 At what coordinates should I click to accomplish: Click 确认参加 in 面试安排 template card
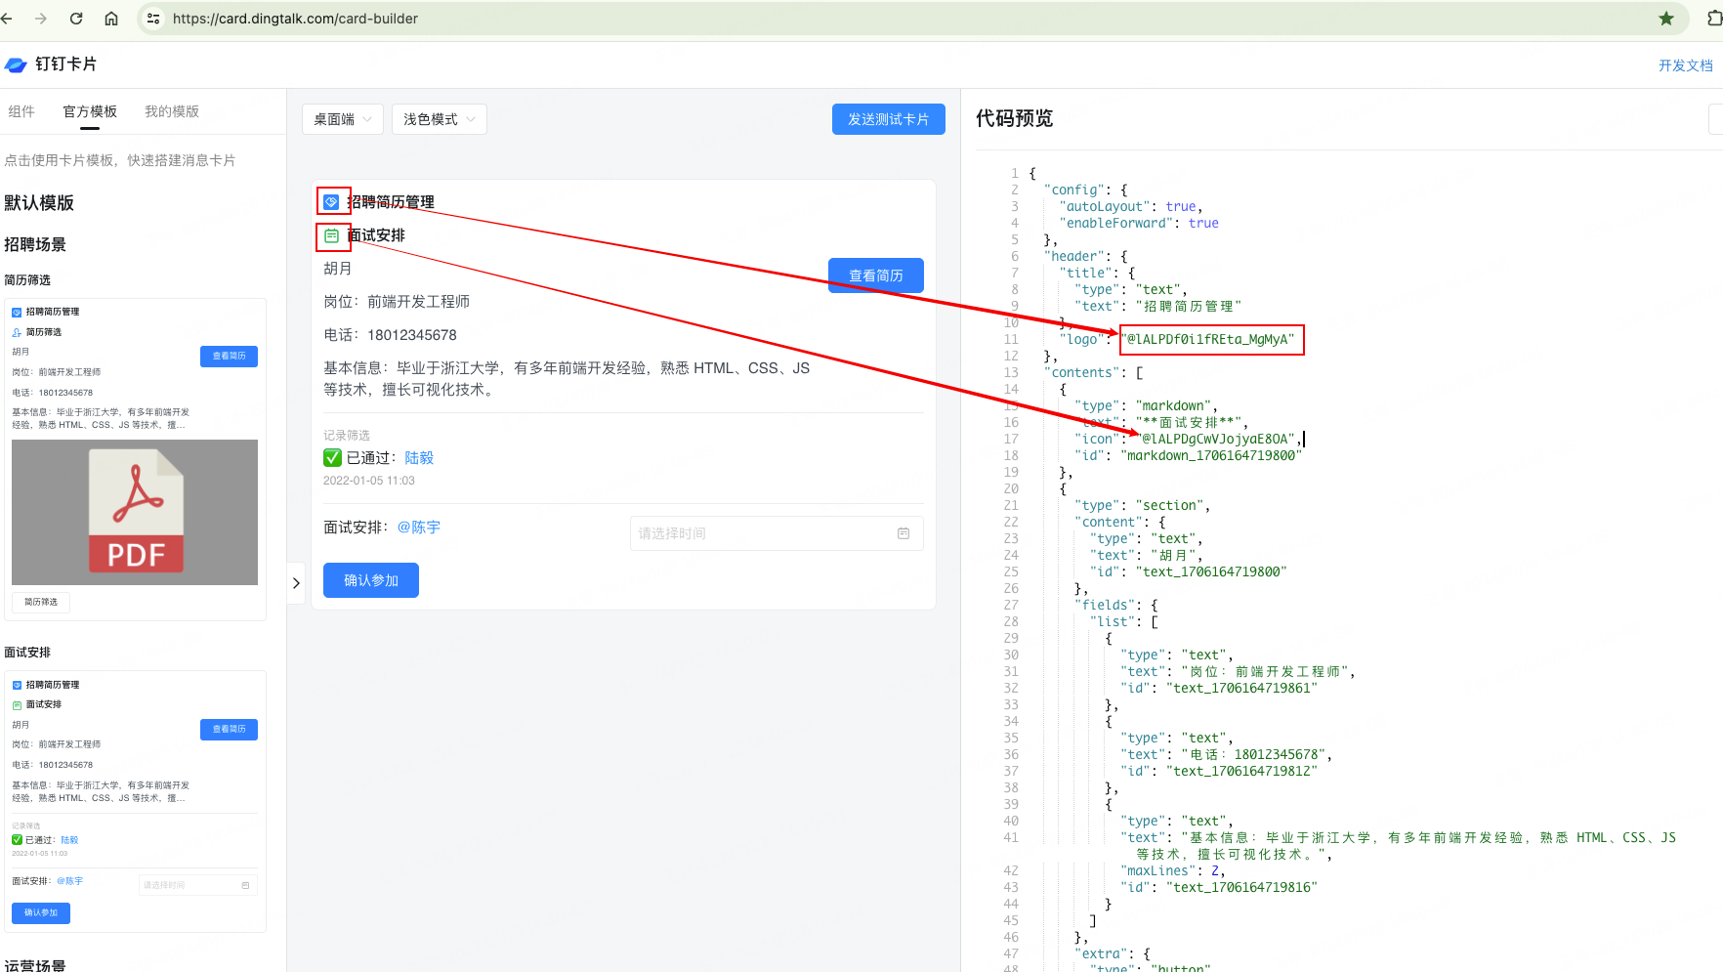click(41, 912)
